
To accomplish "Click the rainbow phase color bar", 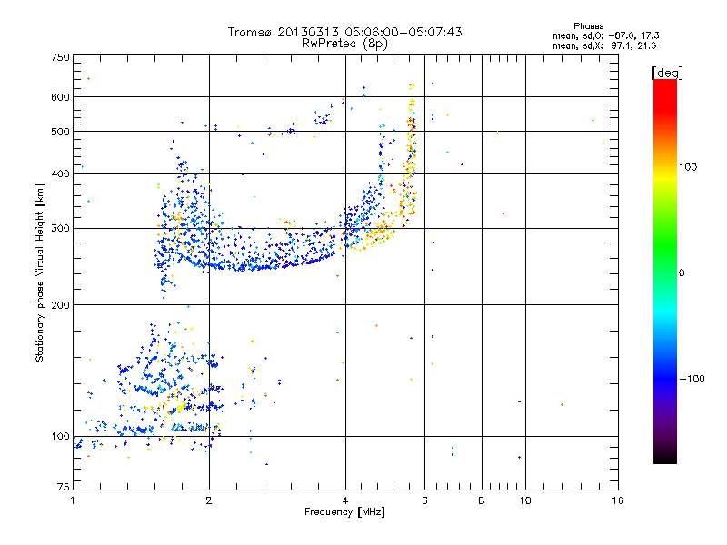I will coord(665,272).
